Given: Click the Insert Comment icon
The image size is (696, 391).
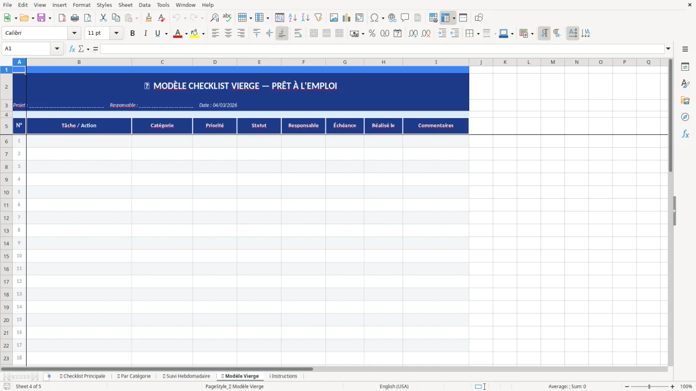Looking at the screenshot, I should pyautogui.click(x=405, y=18).
